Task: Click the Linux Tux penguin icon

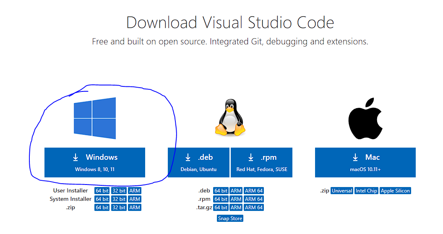Action: pos(230,117)
